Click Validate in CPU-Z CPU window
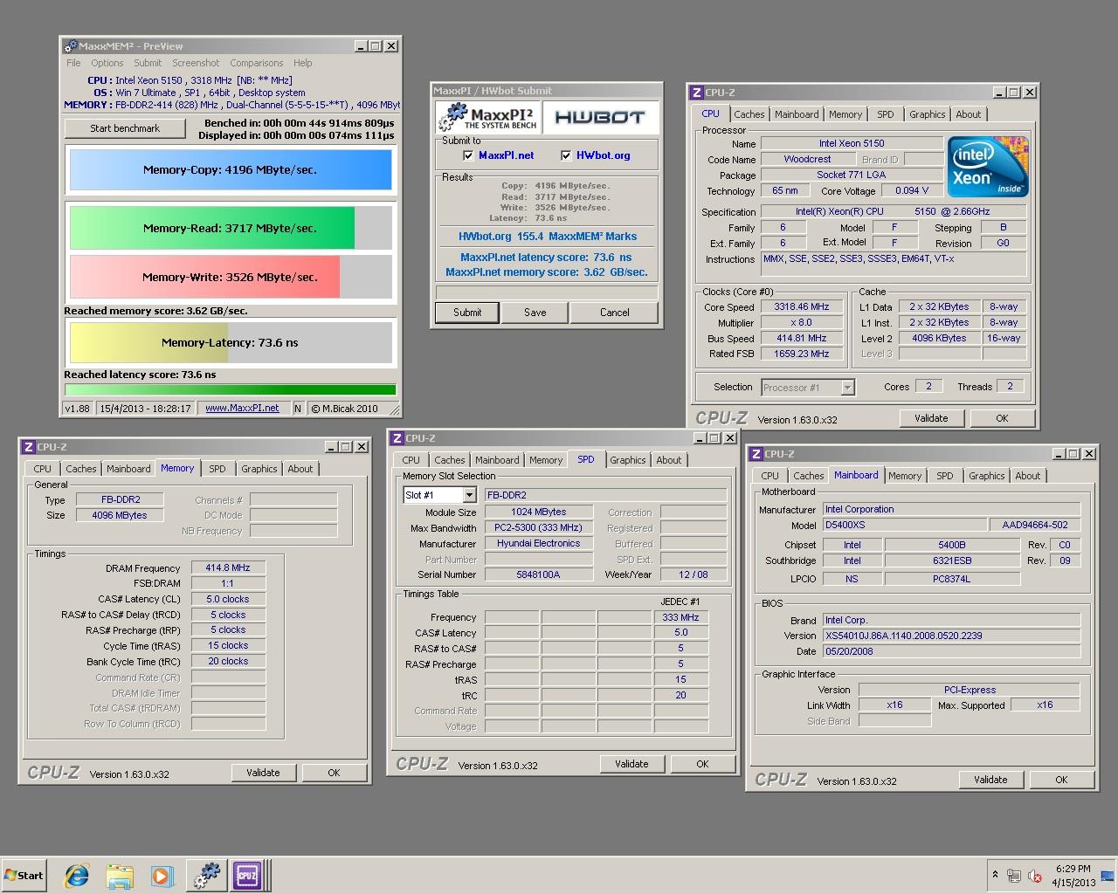1118x894 pixels. click(931, 418)
